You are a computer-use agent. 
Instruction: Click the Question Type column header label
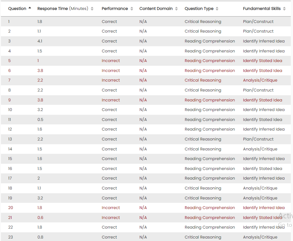199,9
